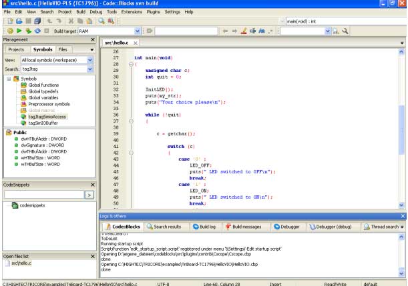Click the highlight marker pen icon
Viewport: 408px width, 286px height.
244,31
